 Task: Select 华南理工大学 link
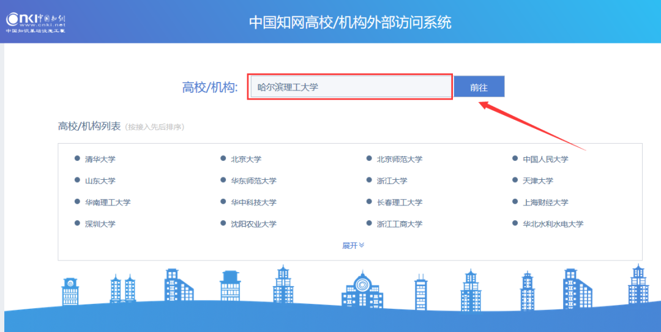click(108, 202)
